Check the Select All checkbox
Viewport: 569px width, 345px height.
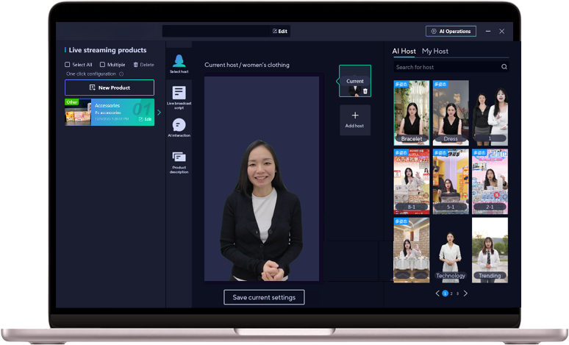click(x=68, y=65)
